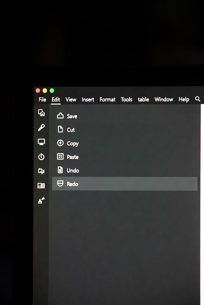Open the View menu
Viewport: 204px width, 305px height.
(71, 99)
